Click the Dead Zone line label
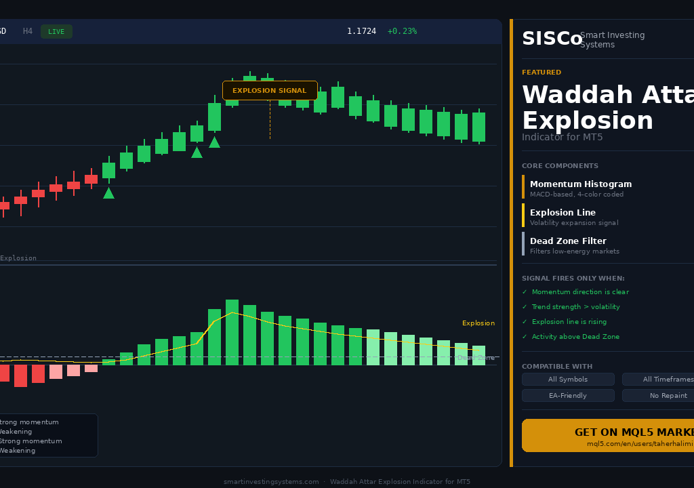 click(476, 357)
